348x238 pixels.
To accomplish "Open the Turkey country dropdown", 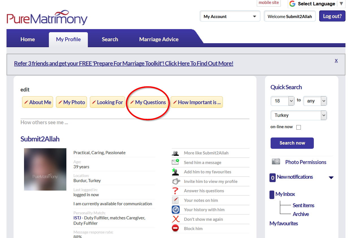I will pyautogui.click(x=299, y=115).
